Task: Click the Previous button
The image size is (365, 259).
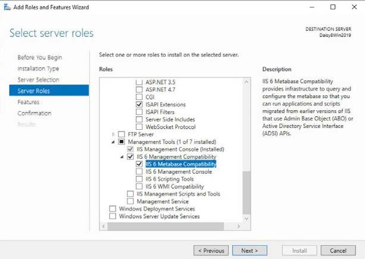Action: [x=211, y=251]
